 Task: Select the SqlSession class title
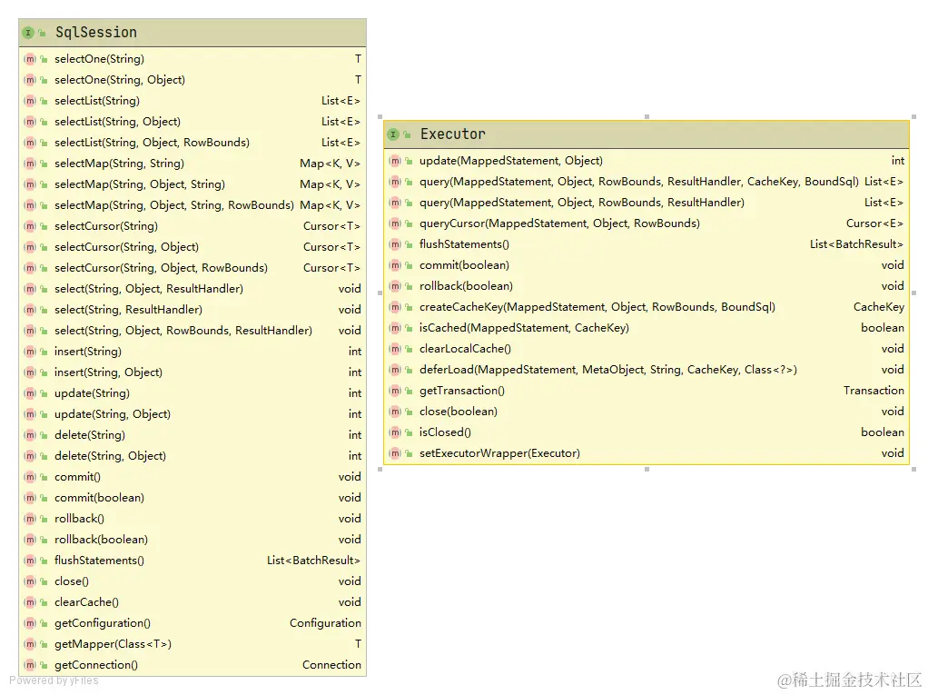(96, 33)
